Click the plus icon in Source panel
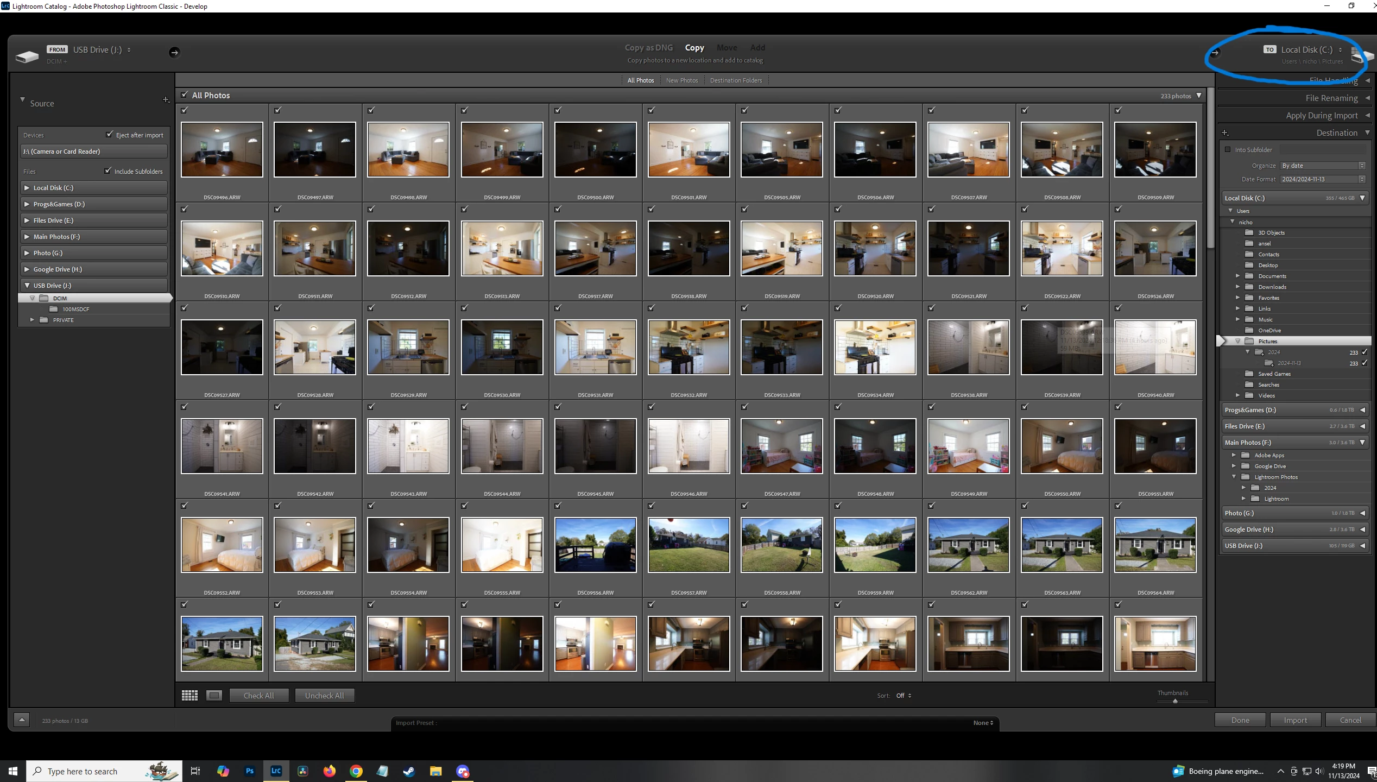 (166, 100)
